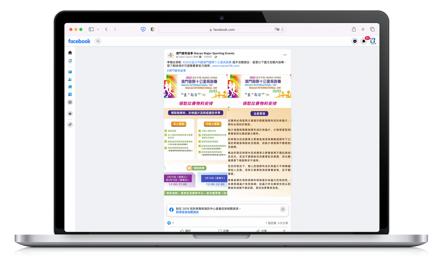Toggle the Safari sidebar
The image size is (443, 276).
[x=91, y=29]
